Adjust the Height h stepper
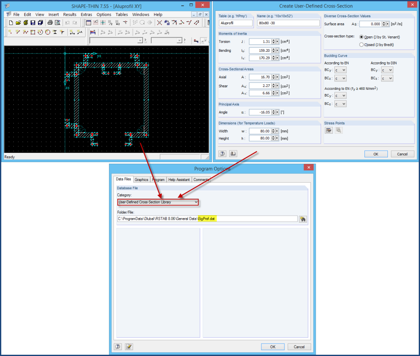 click(x=273, y=138)
